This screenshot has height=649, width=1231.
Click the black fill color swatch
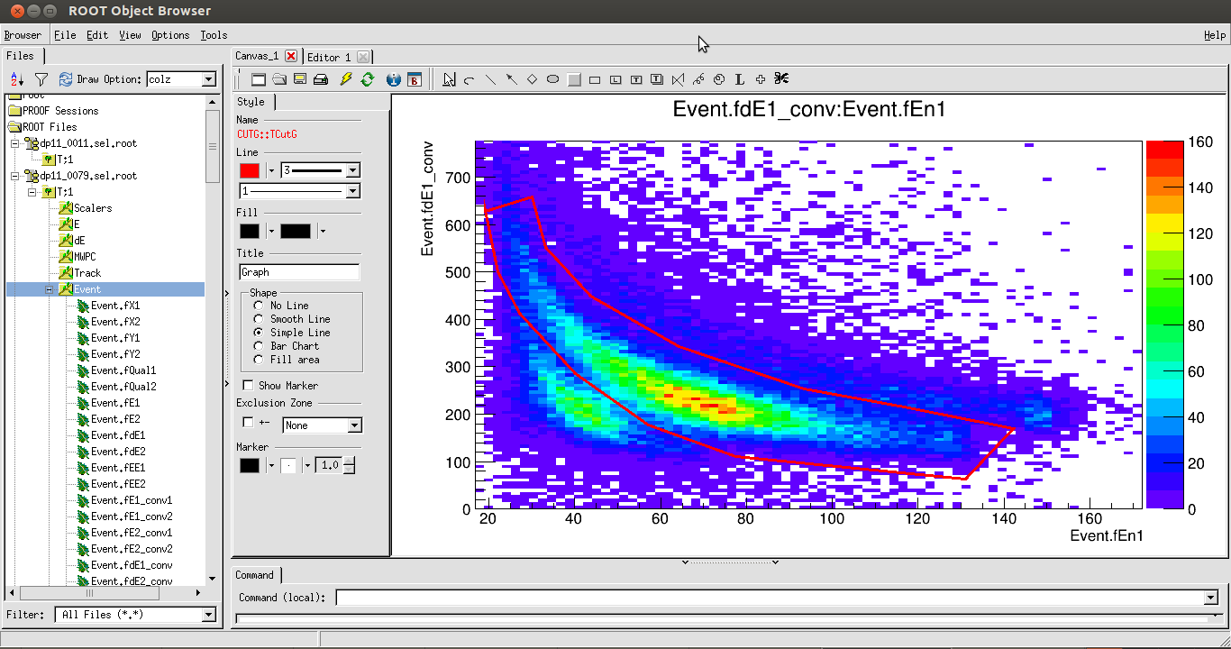pyautogui.click(x=250, y=232)
